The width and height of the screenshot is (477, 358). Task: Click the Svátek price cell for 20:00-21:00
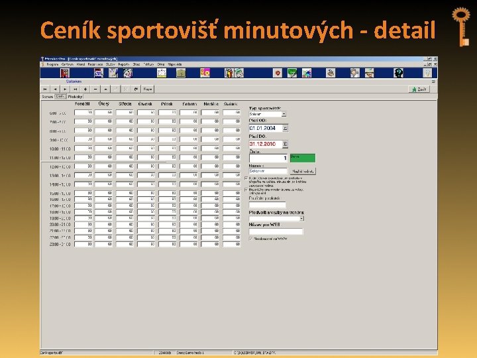coord(231,224)
